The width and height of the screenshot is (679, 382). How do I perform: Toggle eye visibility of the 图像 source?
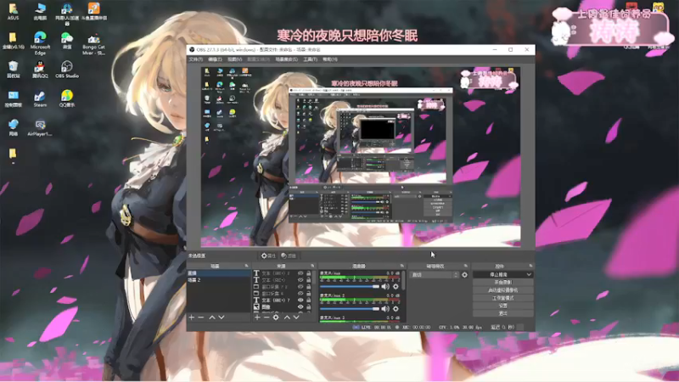point(300,306)
